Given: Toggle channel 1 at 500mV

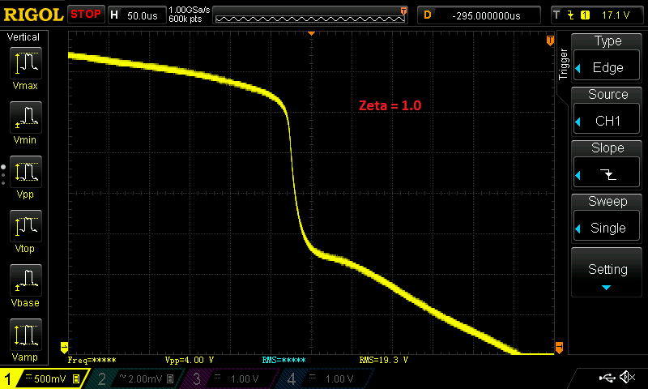Looking at the screenshot, I should point(45,378).
